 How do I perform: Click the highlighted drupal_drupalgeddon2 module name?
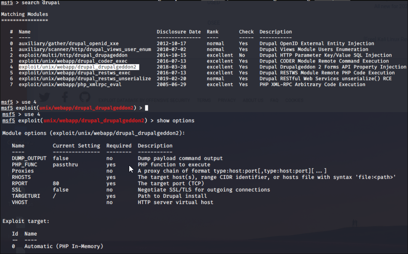tap(79, 67)
